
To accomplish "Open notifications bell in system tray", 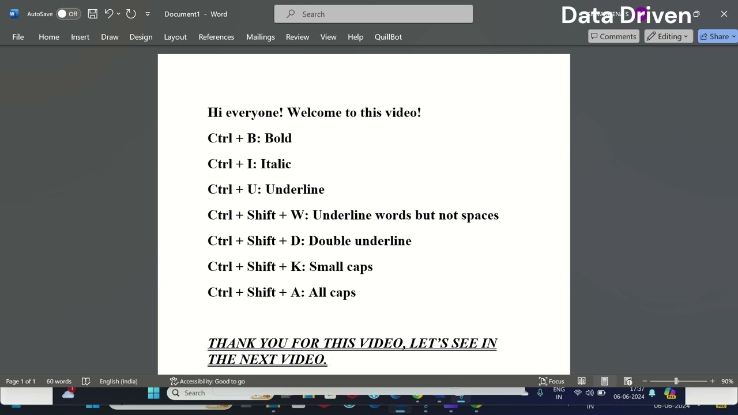I will (x=652, y=393).
